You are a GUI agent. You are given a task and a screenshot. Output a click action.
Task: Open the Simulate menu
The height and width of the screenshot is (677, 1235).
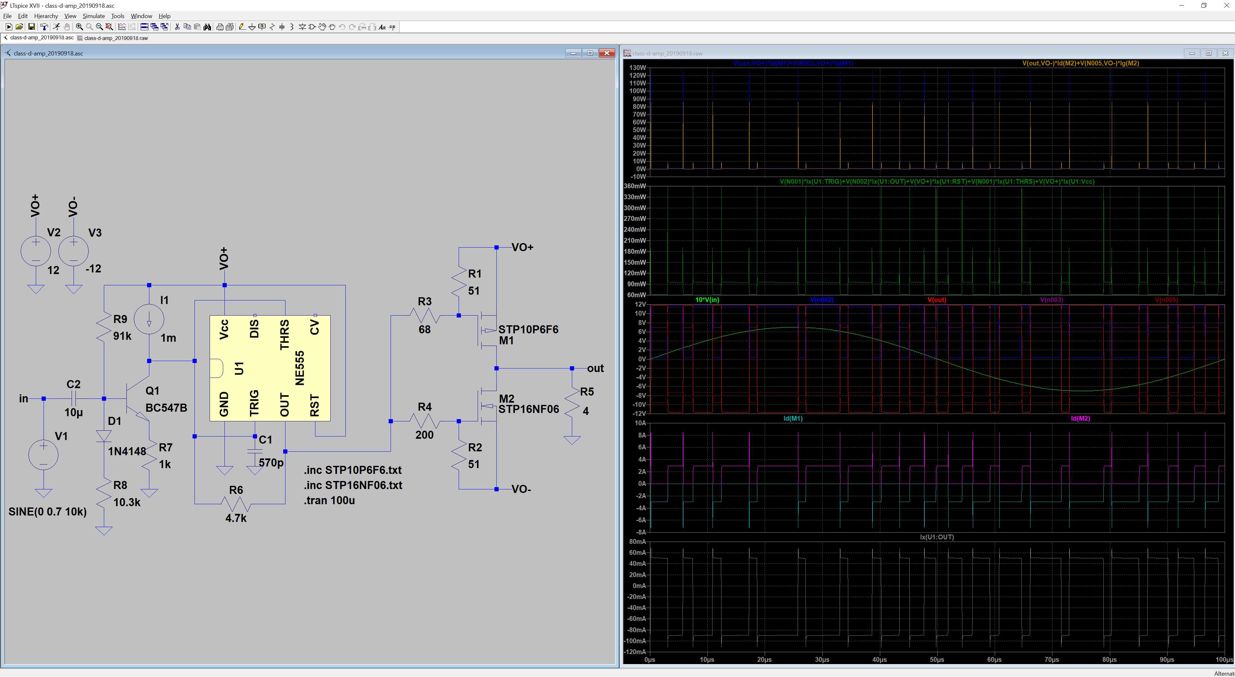[x=94, y=16]
